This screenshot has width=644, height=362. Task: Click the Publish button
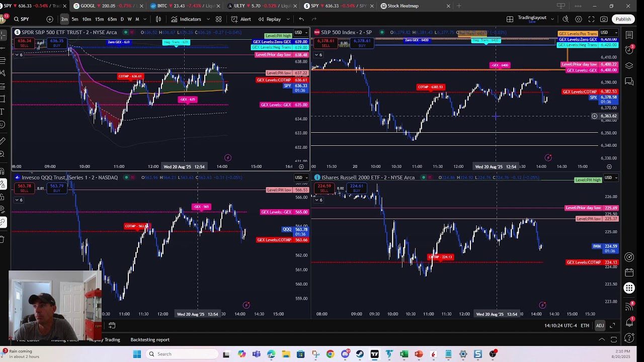click(x=623, y=19)
